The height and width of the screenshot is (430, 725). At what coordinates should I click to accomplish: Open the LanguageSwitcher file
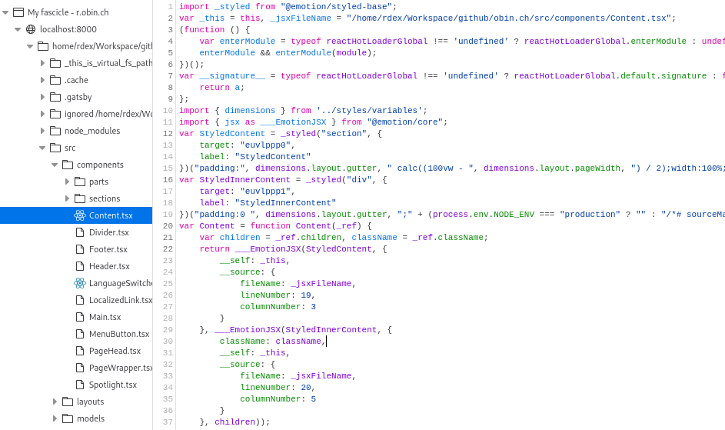[120, 283]
